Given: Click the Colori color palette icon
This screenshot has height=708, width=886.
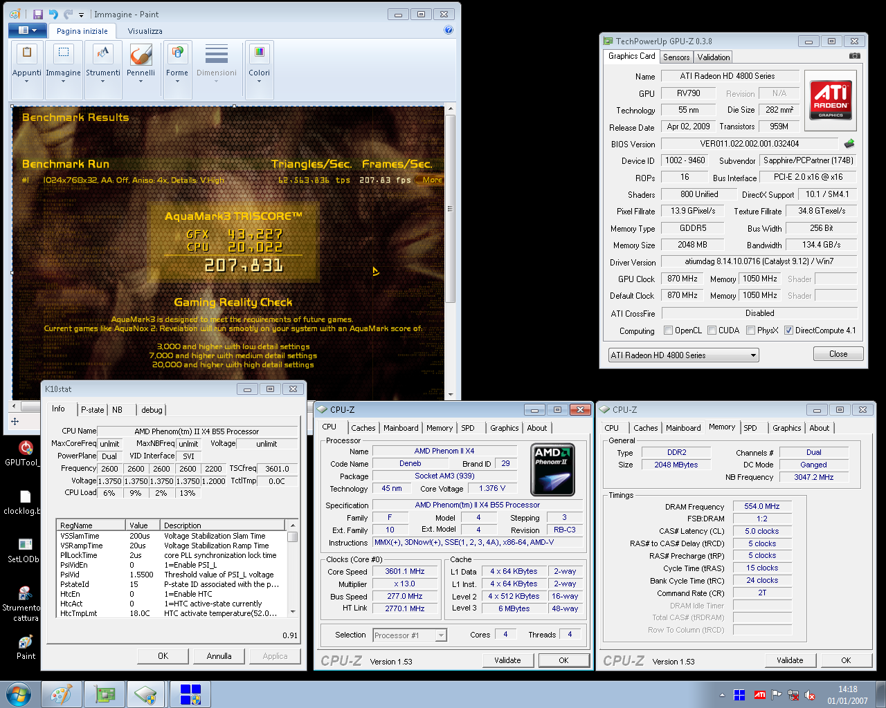Looking at the screenshot, I should (x=259, y=53).
